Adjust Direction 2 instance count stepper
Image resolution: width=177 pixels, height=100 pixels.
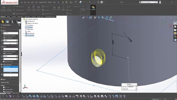17,59
